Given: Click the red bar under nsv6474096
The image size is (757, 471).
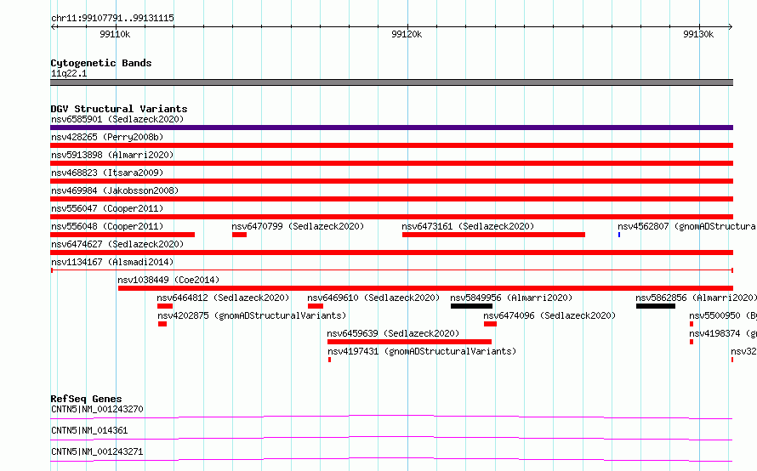Looking at the screenshot, I should 490,324.
